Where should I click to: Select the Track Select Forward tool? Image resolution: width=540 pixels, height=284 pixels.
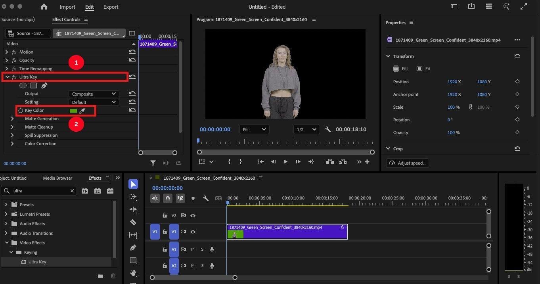[x=133, y=197]
